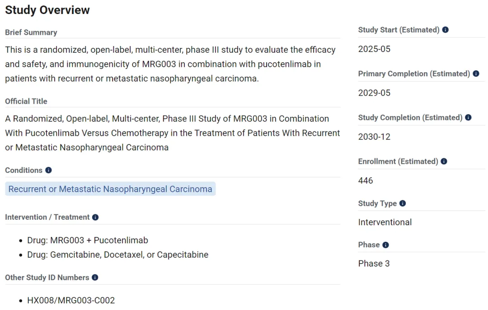Image resolution: width=488 pixels, height=310 pixels.
Task: Click the Phase 3 value text
Action: click(x=374, y=264)
